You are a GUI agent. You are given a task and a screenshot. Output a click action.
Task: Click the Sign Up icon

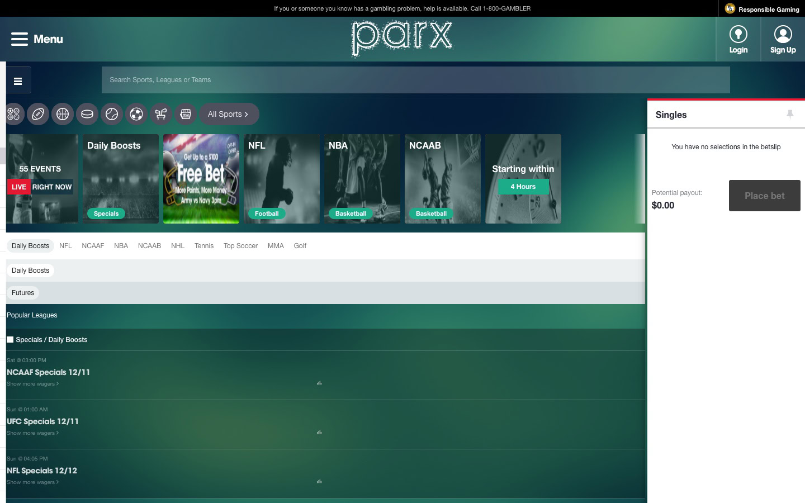[x=783, y=35]
